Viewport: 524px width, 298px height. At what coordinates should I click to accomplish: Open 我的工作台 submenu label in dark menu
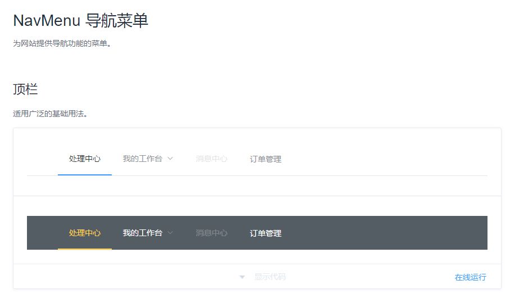[x=142, y=233]
